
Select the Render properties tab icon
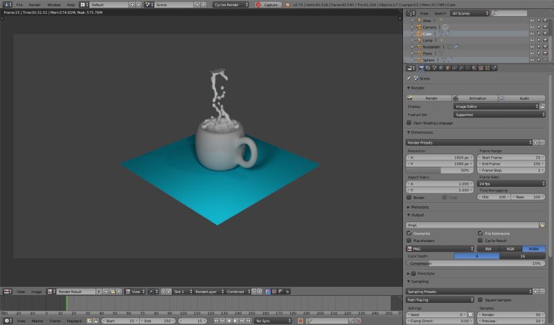click(x=422, y=68)
